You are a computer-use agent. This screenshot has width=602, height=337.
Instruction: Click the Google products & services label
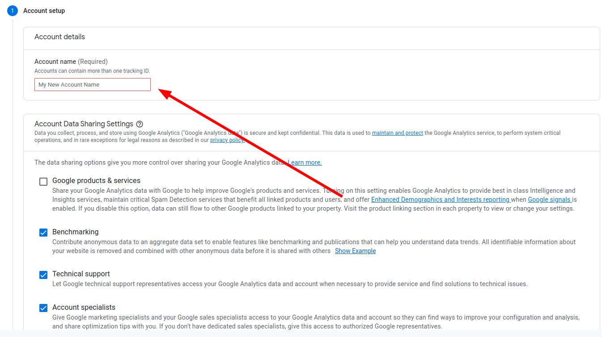[x=96, y=180]
